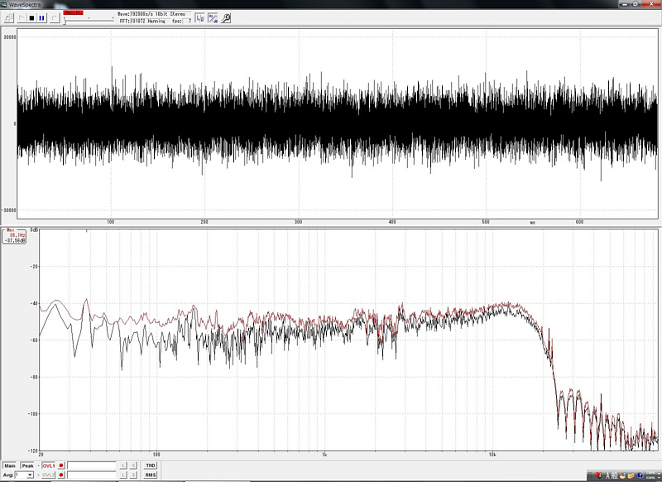
Task: Click the OVL2 overlay name field
Action: click(x=92, y=475)
